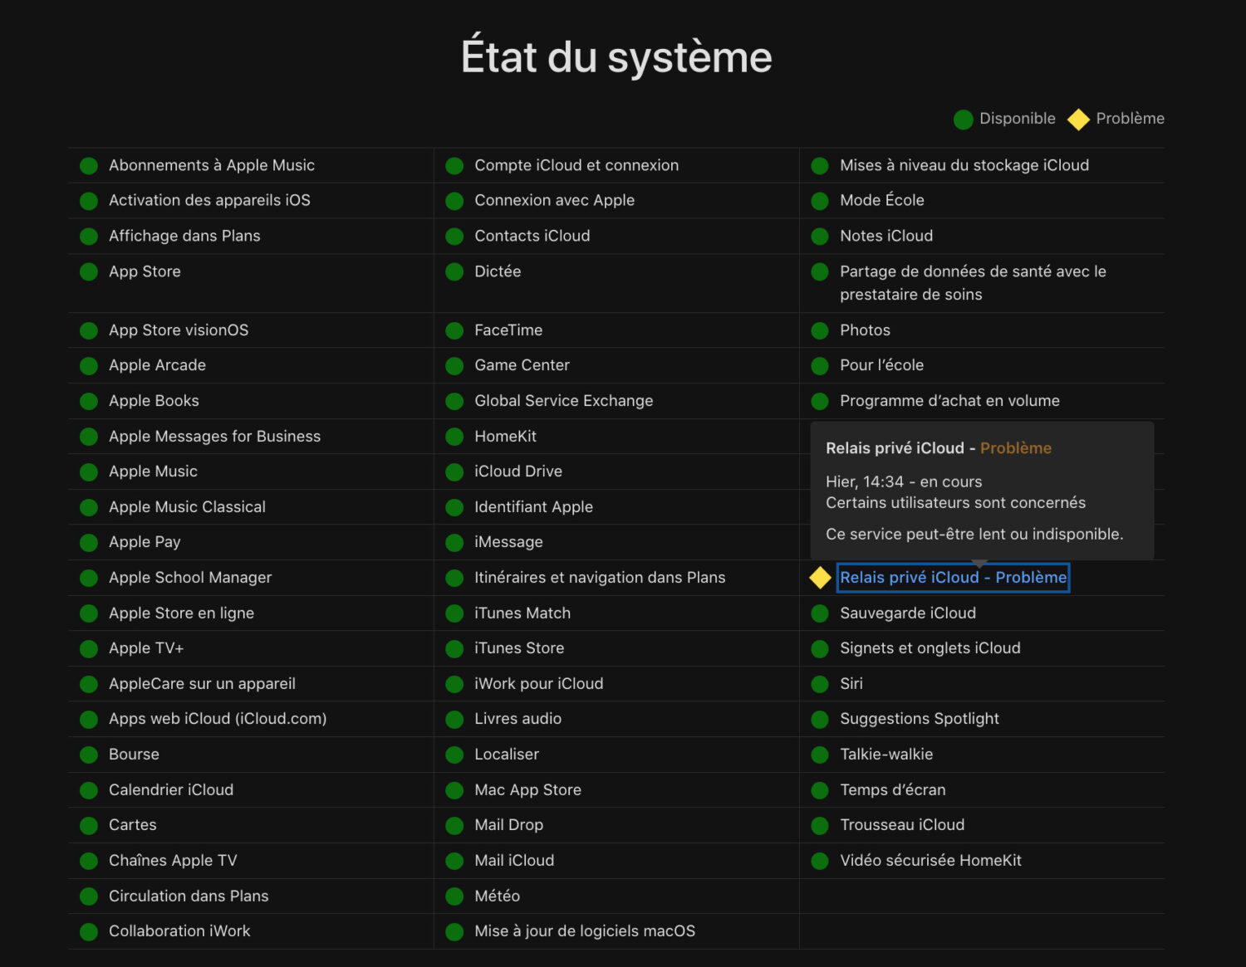The image size is (1246, 967).
Task: Click the yellow diamond icon beside Relais privé iCloud
Action: (x=820, y=578)
